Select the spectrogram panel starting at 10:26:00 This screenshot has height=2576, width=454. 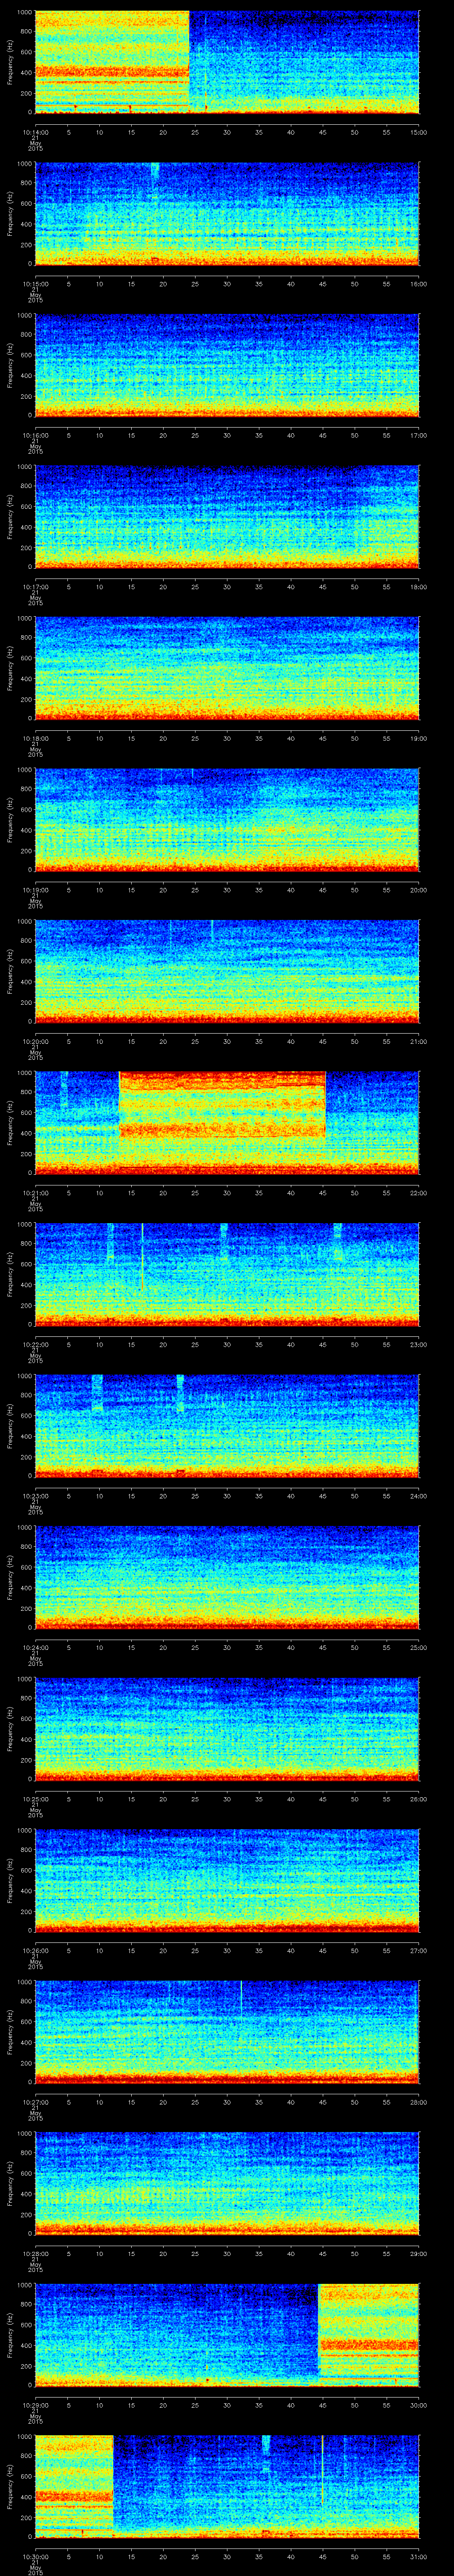pos(227,1880)
